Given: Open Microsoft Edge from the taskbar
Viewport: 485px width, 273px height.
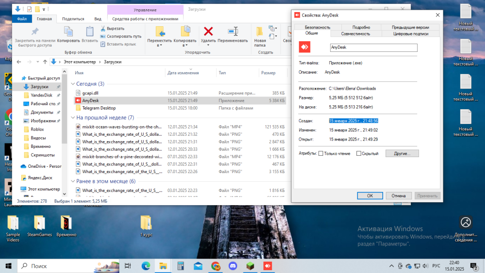Looking at the screenshot, I should pyautogui.click(x=145, y=266).
